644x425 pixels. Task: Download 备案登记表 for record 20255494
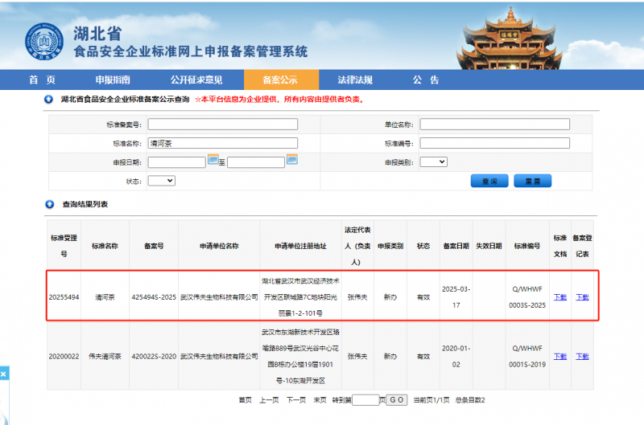tap(582, 296)
